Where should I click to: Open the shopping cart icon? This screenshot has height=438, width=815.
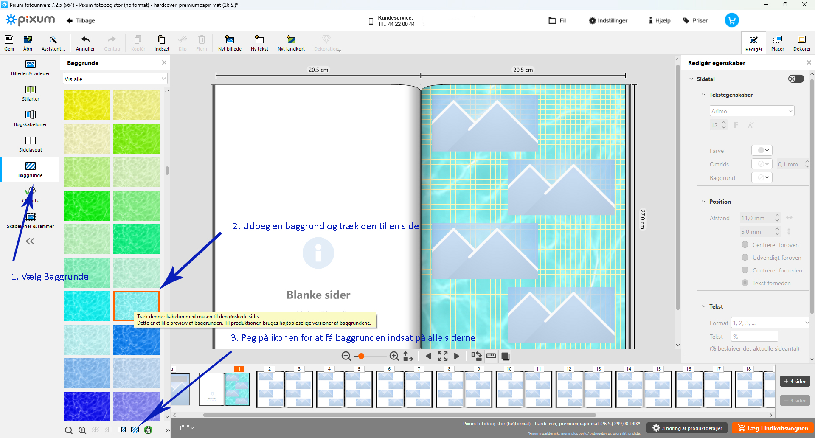click(731, 20)
